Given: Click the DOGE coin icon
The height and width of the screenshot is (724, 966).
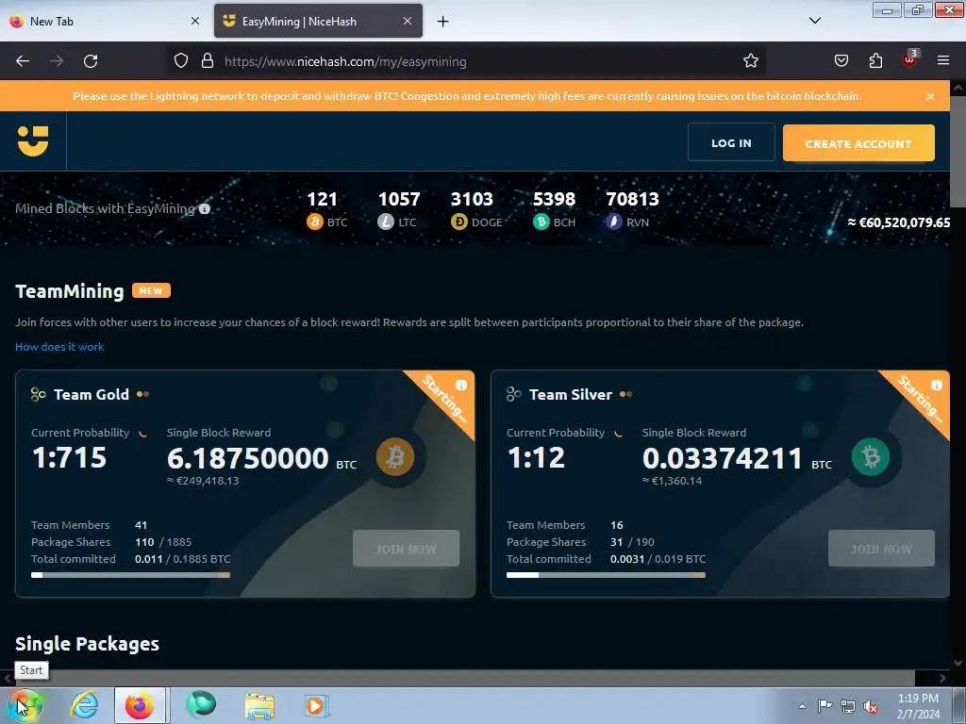Looking at the screenshot, I should click(459, 222).
